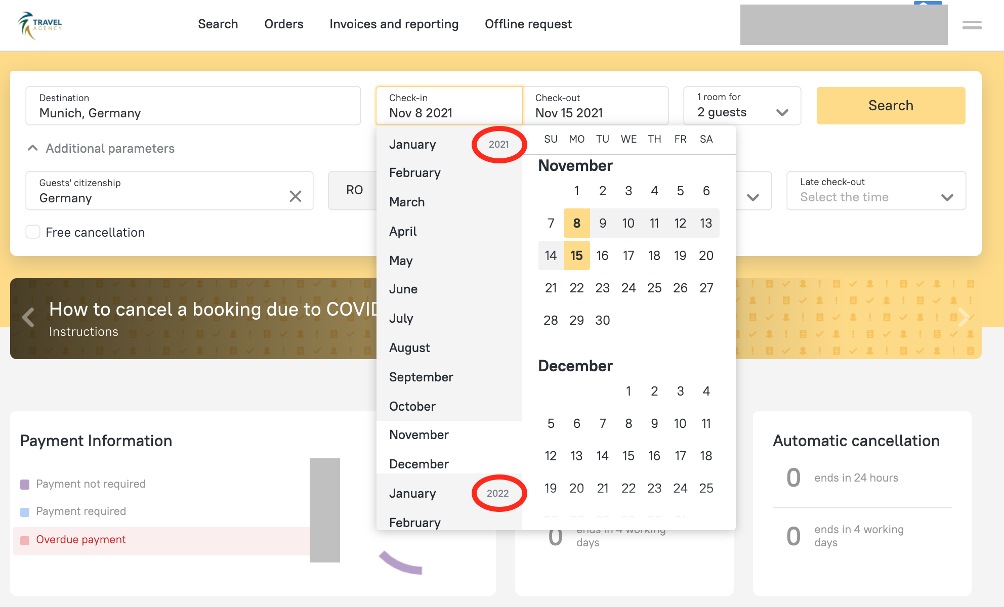This screenshot has width=1004, height=607.
Task: Jump to March in the month list
Action: point(407,202)
